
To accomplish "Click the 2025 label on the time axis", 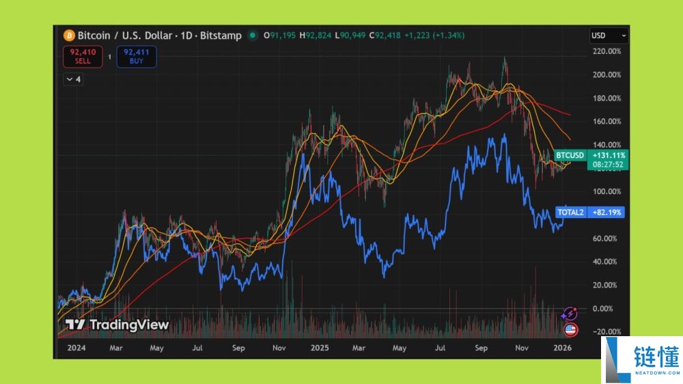I will pyautogui.click(x=320, y=348).
